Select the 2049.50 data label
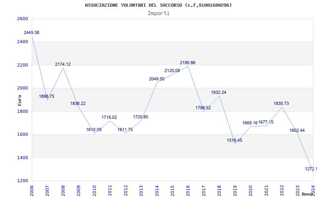 pos(157,79)
